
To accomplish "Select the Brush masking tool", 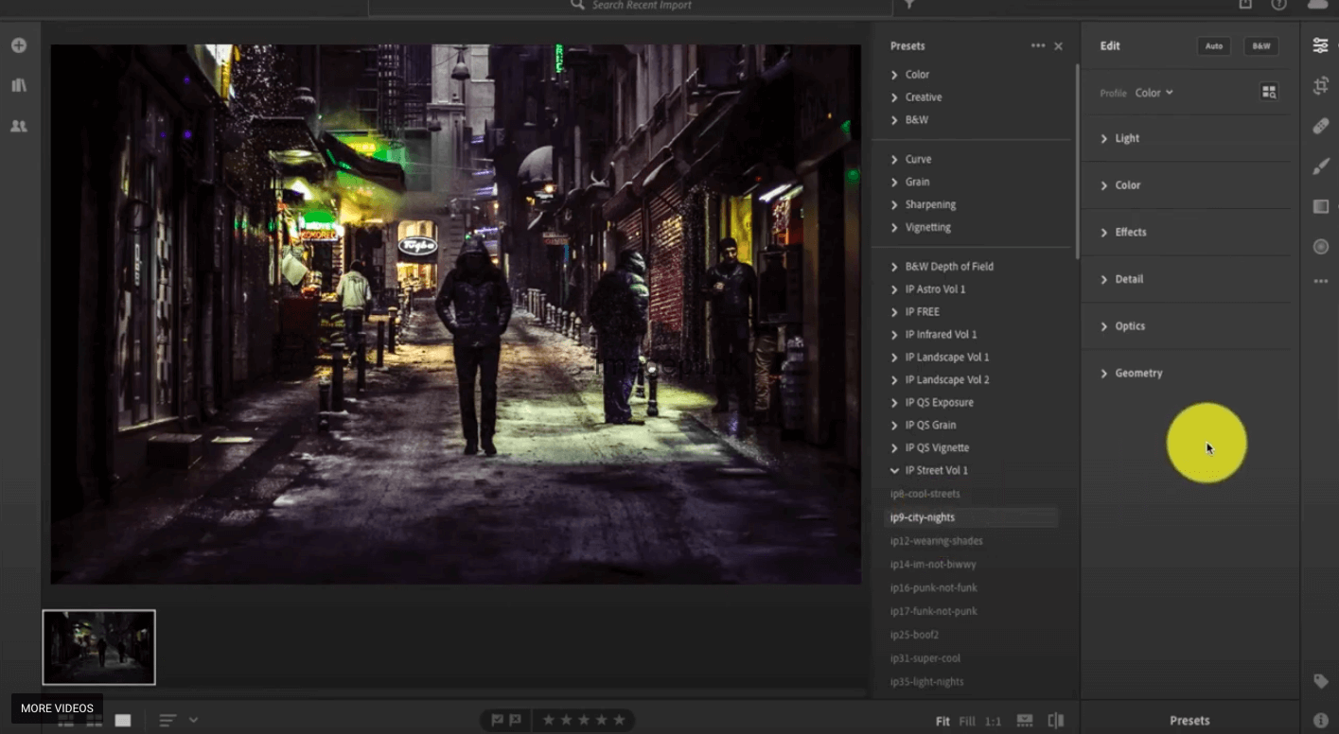I will pos(1322,166).
